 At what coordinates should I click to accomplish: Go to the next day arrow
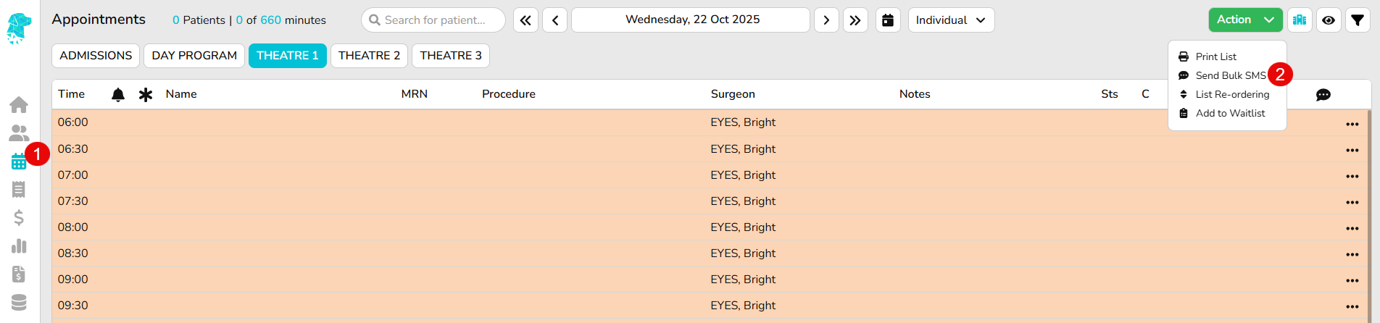coord(826,20)
